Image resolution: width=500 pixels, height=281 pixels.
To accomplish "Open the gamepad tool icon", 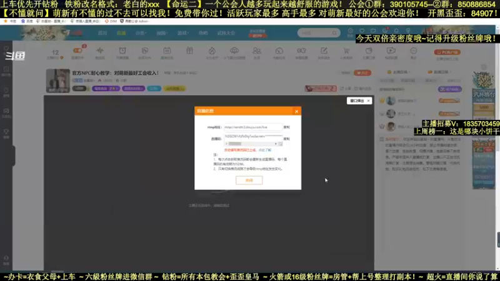I will (301, 51).
